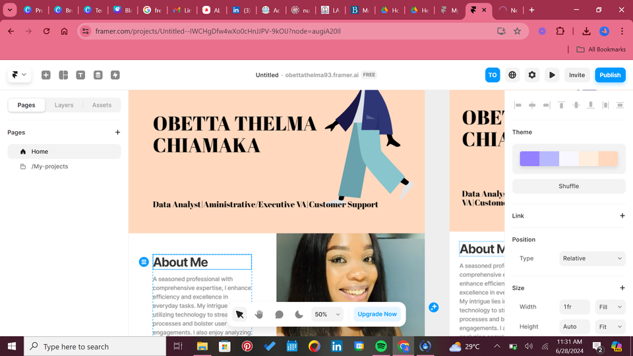
Task: Click the Layout tool icon
Action: [63, 75]
